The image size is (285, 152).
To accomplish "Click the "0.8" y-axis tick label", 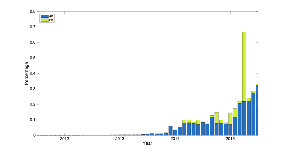I will pos(33,11).
